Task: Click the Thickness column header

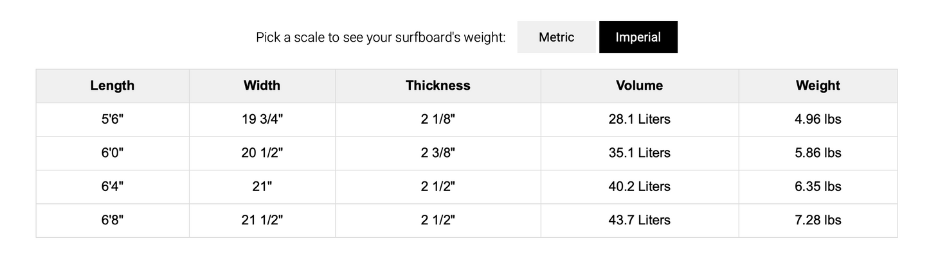Action: coord(438,86)
